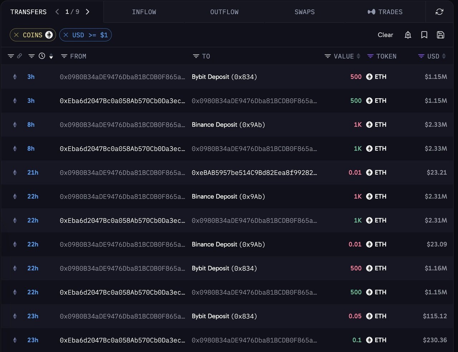Go to the previous page of transfers
458x352 pixels.
[x=57, y=12]
